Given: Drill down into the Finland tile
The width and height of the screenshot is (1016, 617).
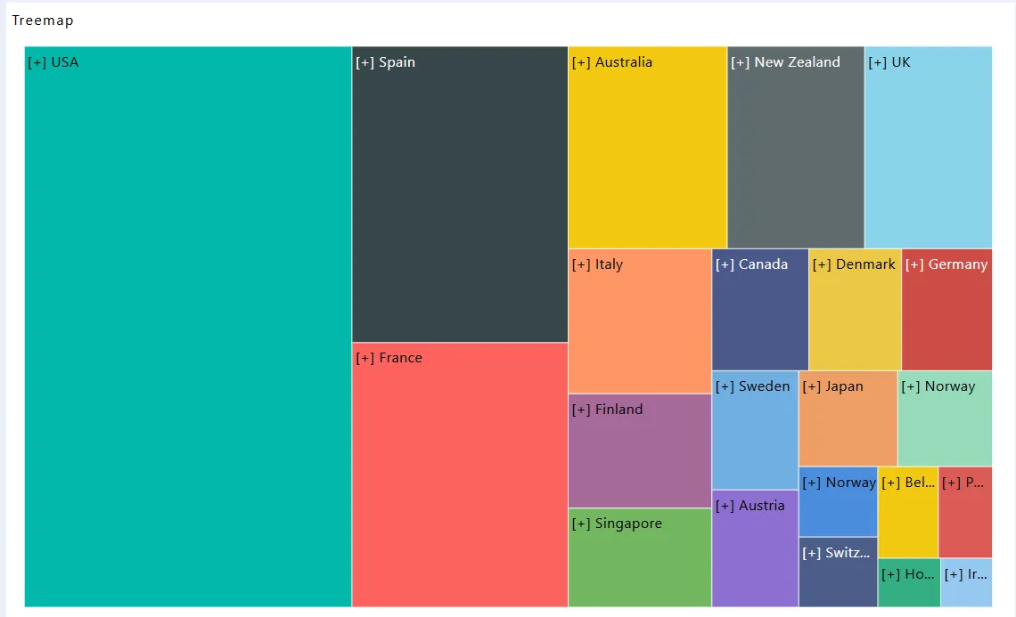Looking at the screenshot, I should (640, 451).
